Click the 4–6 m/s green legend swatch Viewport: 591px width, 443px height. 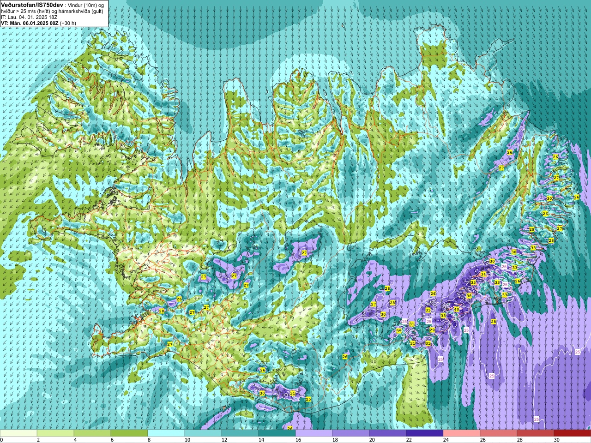92,434
